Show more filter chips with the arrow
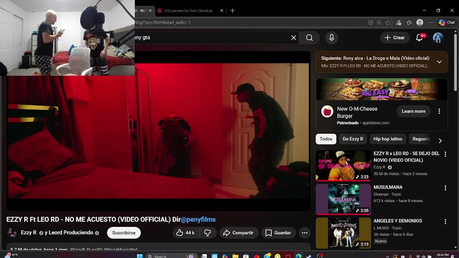This screenshot has height=258, width=459. (x=440, y=140)
